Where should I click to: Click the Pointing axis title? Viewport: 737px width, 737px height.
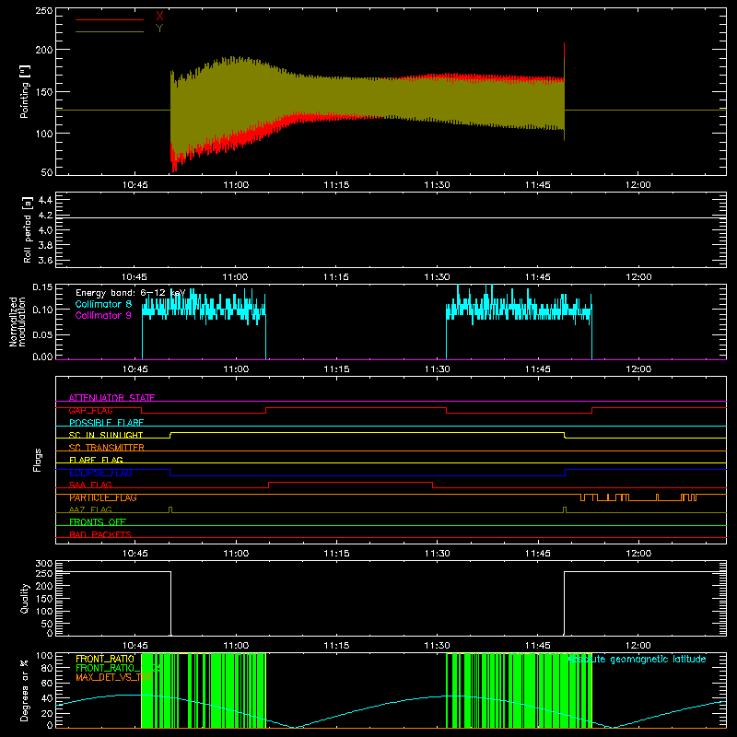pyautogui.click(x=25, y=91)
